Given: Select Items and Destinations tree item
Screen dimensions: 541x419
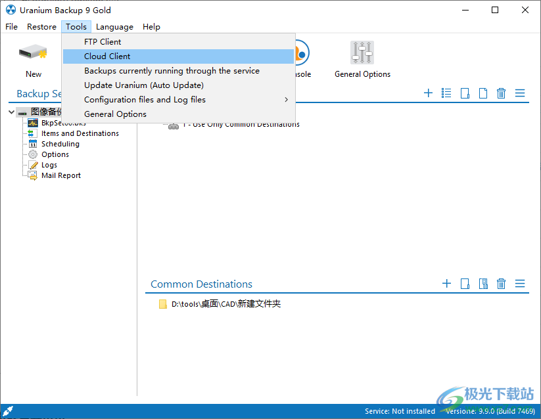Looking at the screenshot, I should point(80,133).
